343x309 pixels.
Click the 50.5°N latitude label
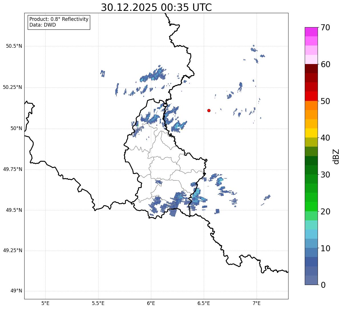pyautogui.click(x=14, y=46)
